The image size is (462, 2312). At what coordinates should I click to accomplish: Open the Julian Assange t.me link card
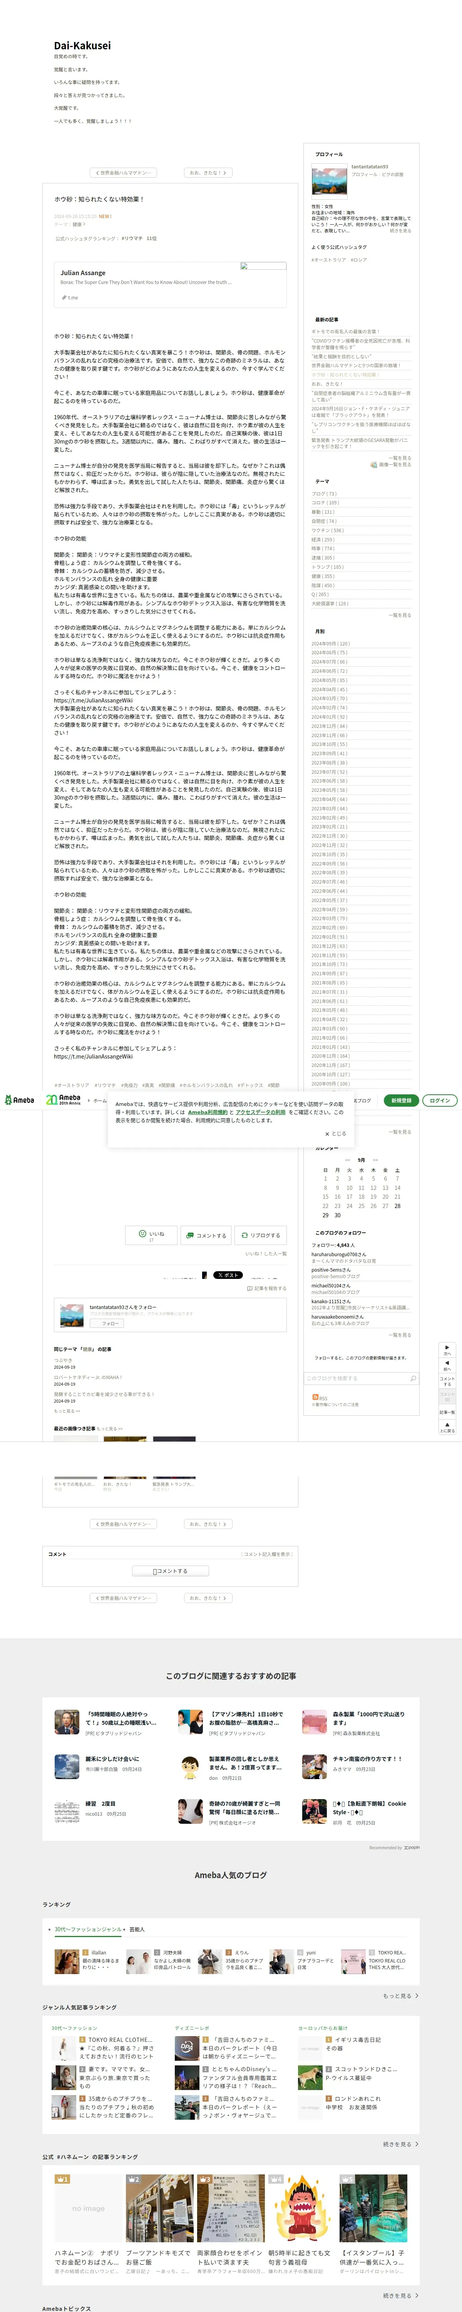(x=171, y=284)
